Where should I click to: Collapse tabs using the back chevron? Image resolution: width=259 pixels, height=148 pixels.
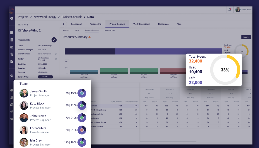point(63,24)
